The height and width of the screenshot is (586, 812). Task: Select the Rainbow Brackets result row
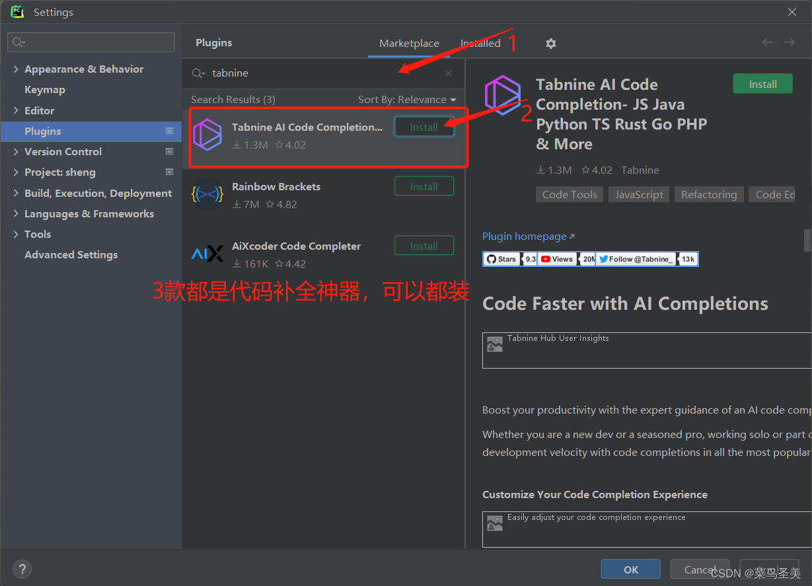click(x=324, y=195)
